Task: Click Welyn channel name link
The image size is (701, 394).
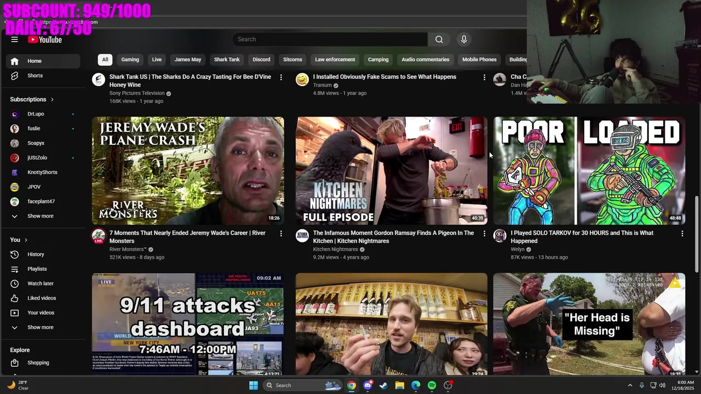Action: pos(518,250)
